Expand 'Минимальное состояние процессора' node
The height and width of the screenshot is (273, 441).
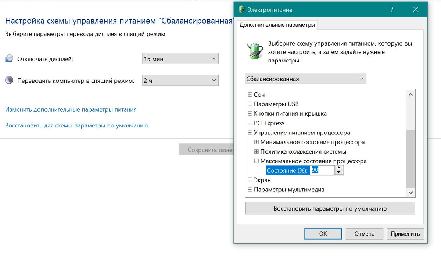pyautogui.click(x=257, y=142)
